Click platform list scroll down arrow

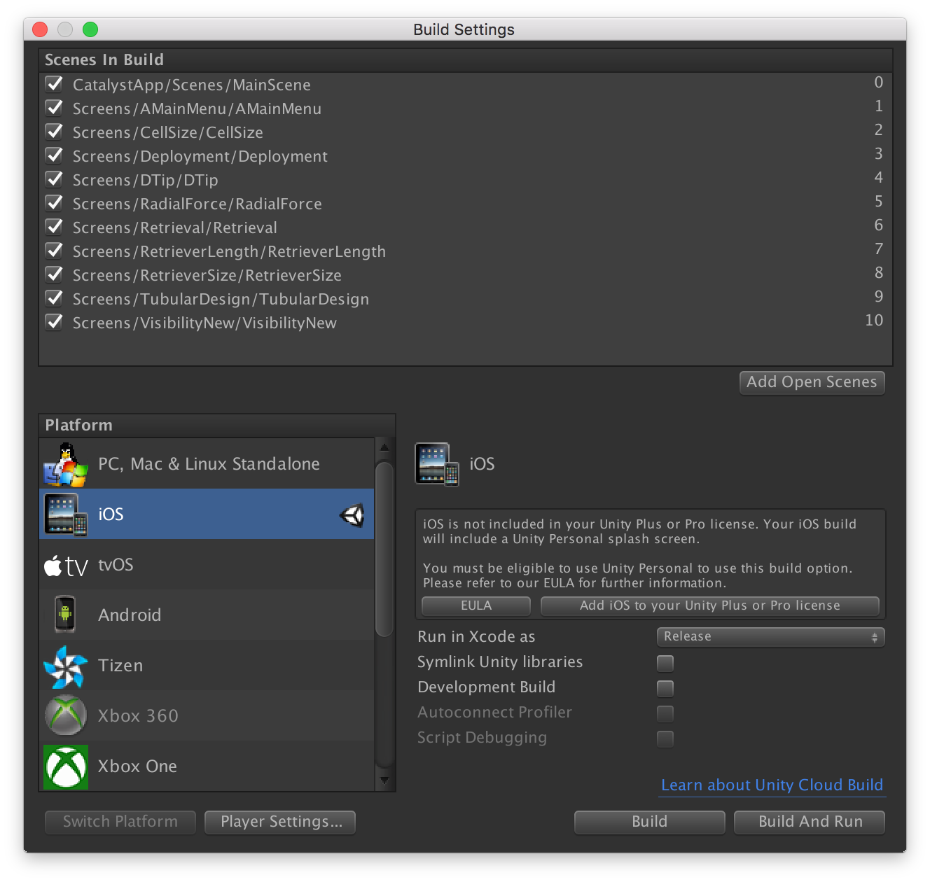[x=384, y=780]
